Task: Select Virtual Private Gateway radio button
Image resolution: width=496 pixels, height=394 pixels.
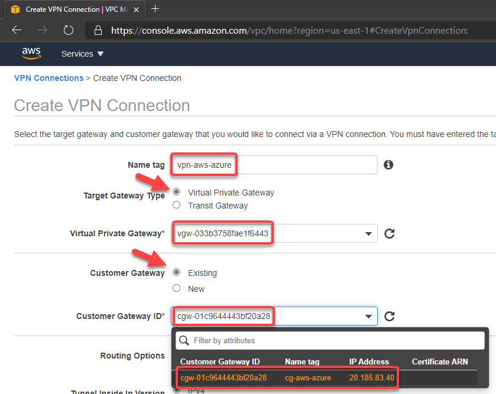Action: (177, 192)
